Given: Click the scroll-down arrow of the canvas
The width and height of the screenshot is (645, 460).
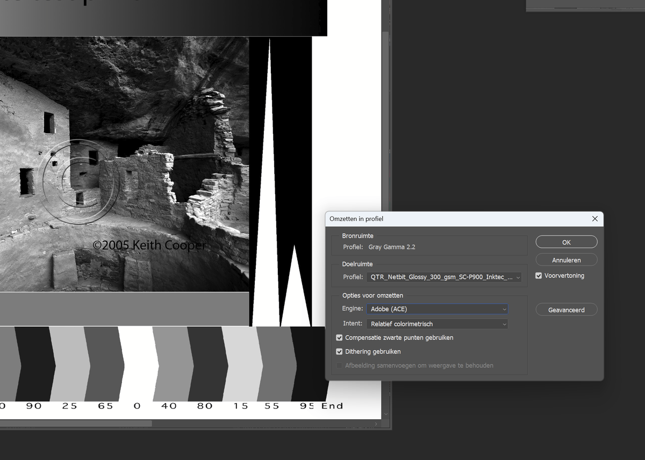Looking at the screenshot, I should click(386, 414).
